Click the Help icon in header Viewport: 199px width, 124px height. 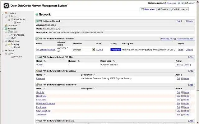click(179, 3)
